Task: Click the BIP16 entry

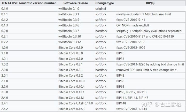Action: coord(120,53)
